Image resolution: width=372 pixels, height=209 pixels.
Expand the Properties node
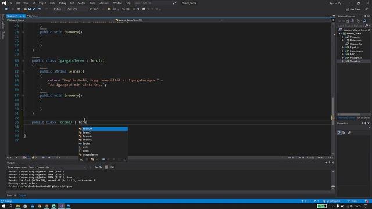tap(342, 37)
